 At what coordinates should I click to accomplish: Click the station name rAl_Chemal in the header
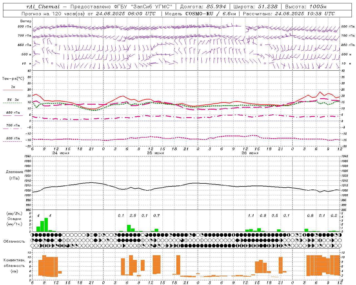click(x=43, y=7)
